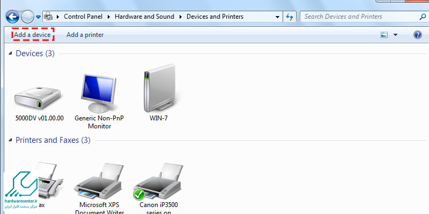
Task: Click the Devices (3) group heading
Action: 35,53
